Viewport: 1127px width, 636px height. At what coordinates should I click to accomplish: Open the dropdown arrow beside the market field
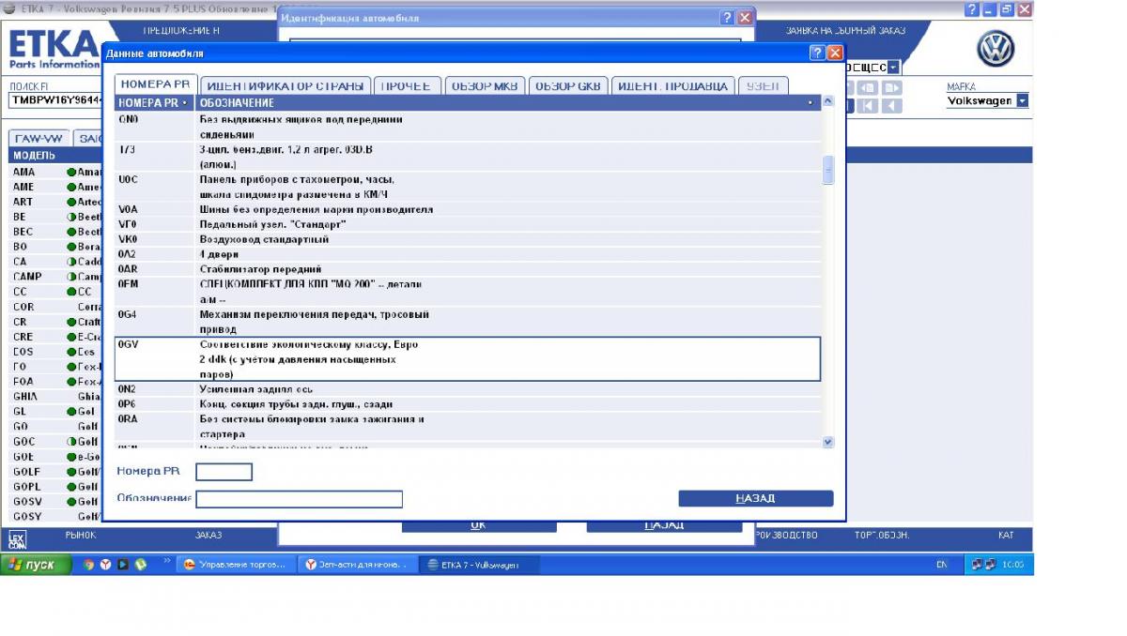(x=893, y=67)
